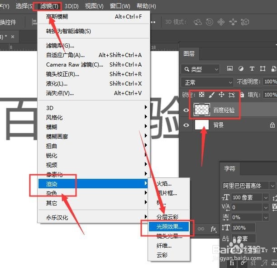Choose 纤维... fibers filter
The width and height of the screenshot is (277, 268).
[x=169, y=246]
